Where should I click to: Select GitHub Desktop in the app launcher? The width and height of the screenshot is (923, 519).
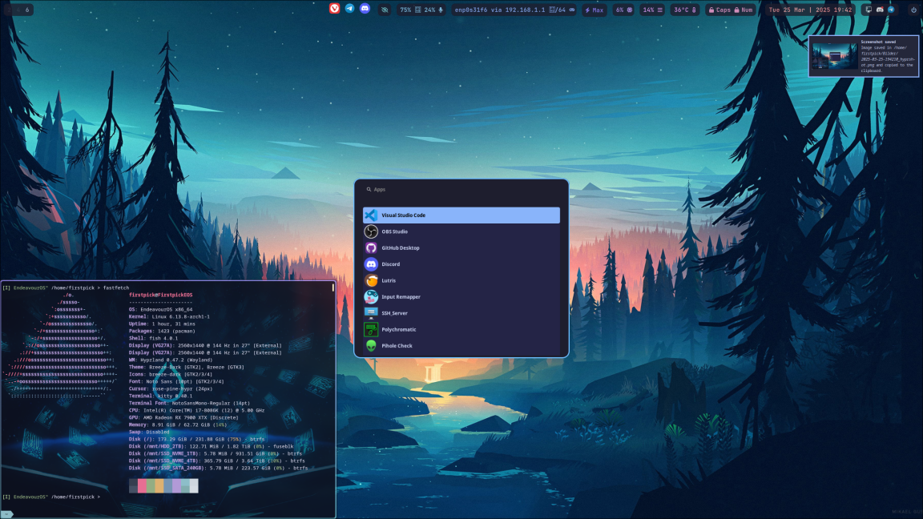(x=461, y=248)
